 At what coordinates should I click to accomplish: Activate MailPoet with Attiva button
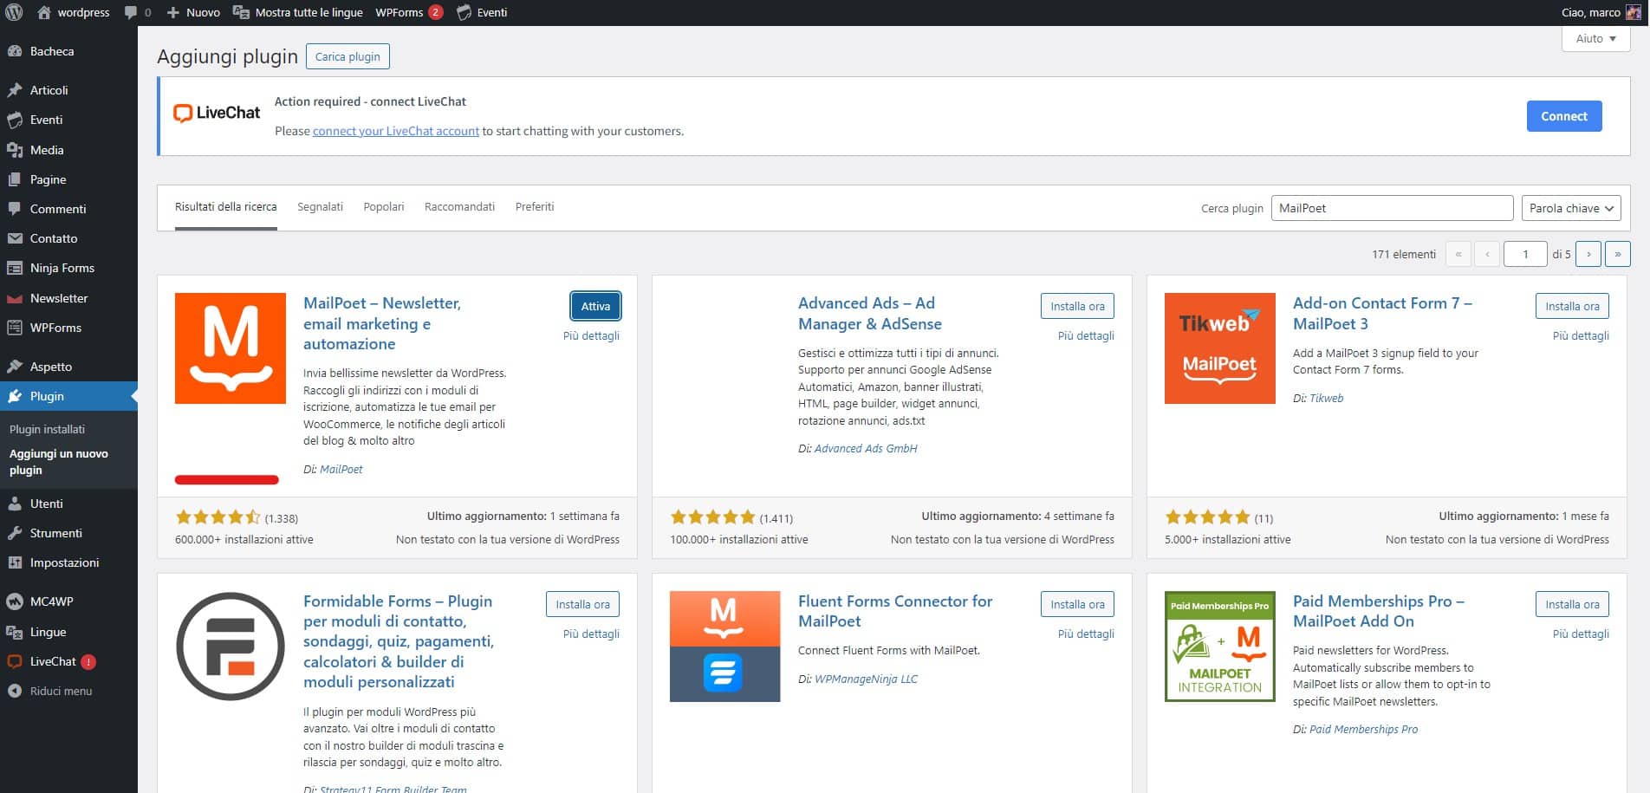coord(595,306)
